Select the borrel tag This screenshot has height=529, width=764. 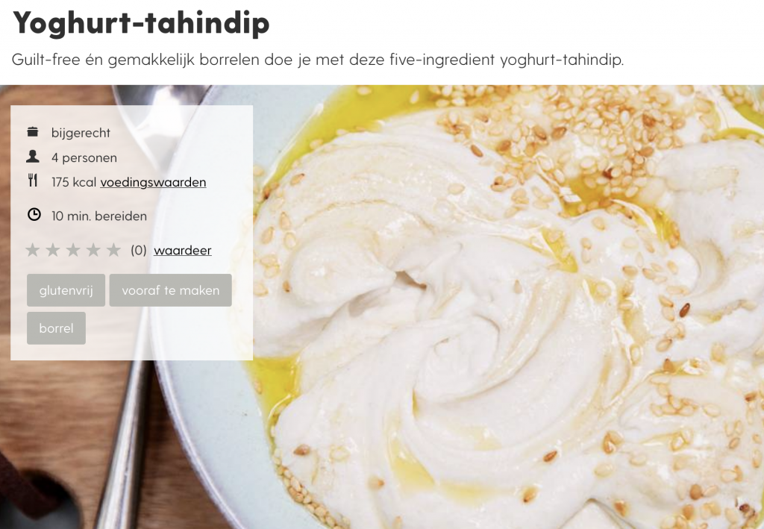(56, 328)
